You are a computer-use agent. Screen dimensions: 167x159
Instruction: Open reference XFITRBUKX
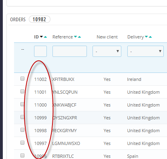(63, 79)
